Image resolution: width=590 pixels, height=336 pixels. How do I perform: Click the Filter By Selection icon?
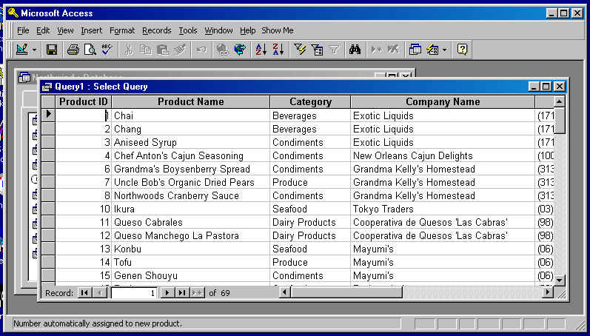point(300,50)
